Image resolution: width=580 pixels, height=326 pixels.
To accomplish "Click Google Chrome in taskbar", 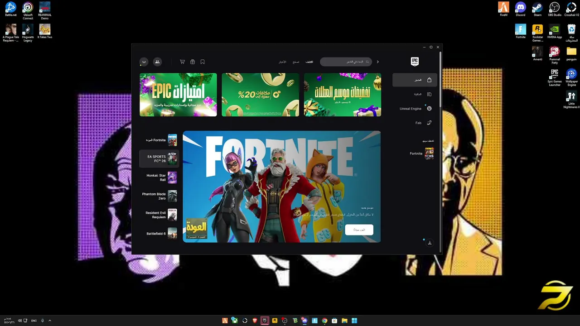I will click(x=324, y=321).
